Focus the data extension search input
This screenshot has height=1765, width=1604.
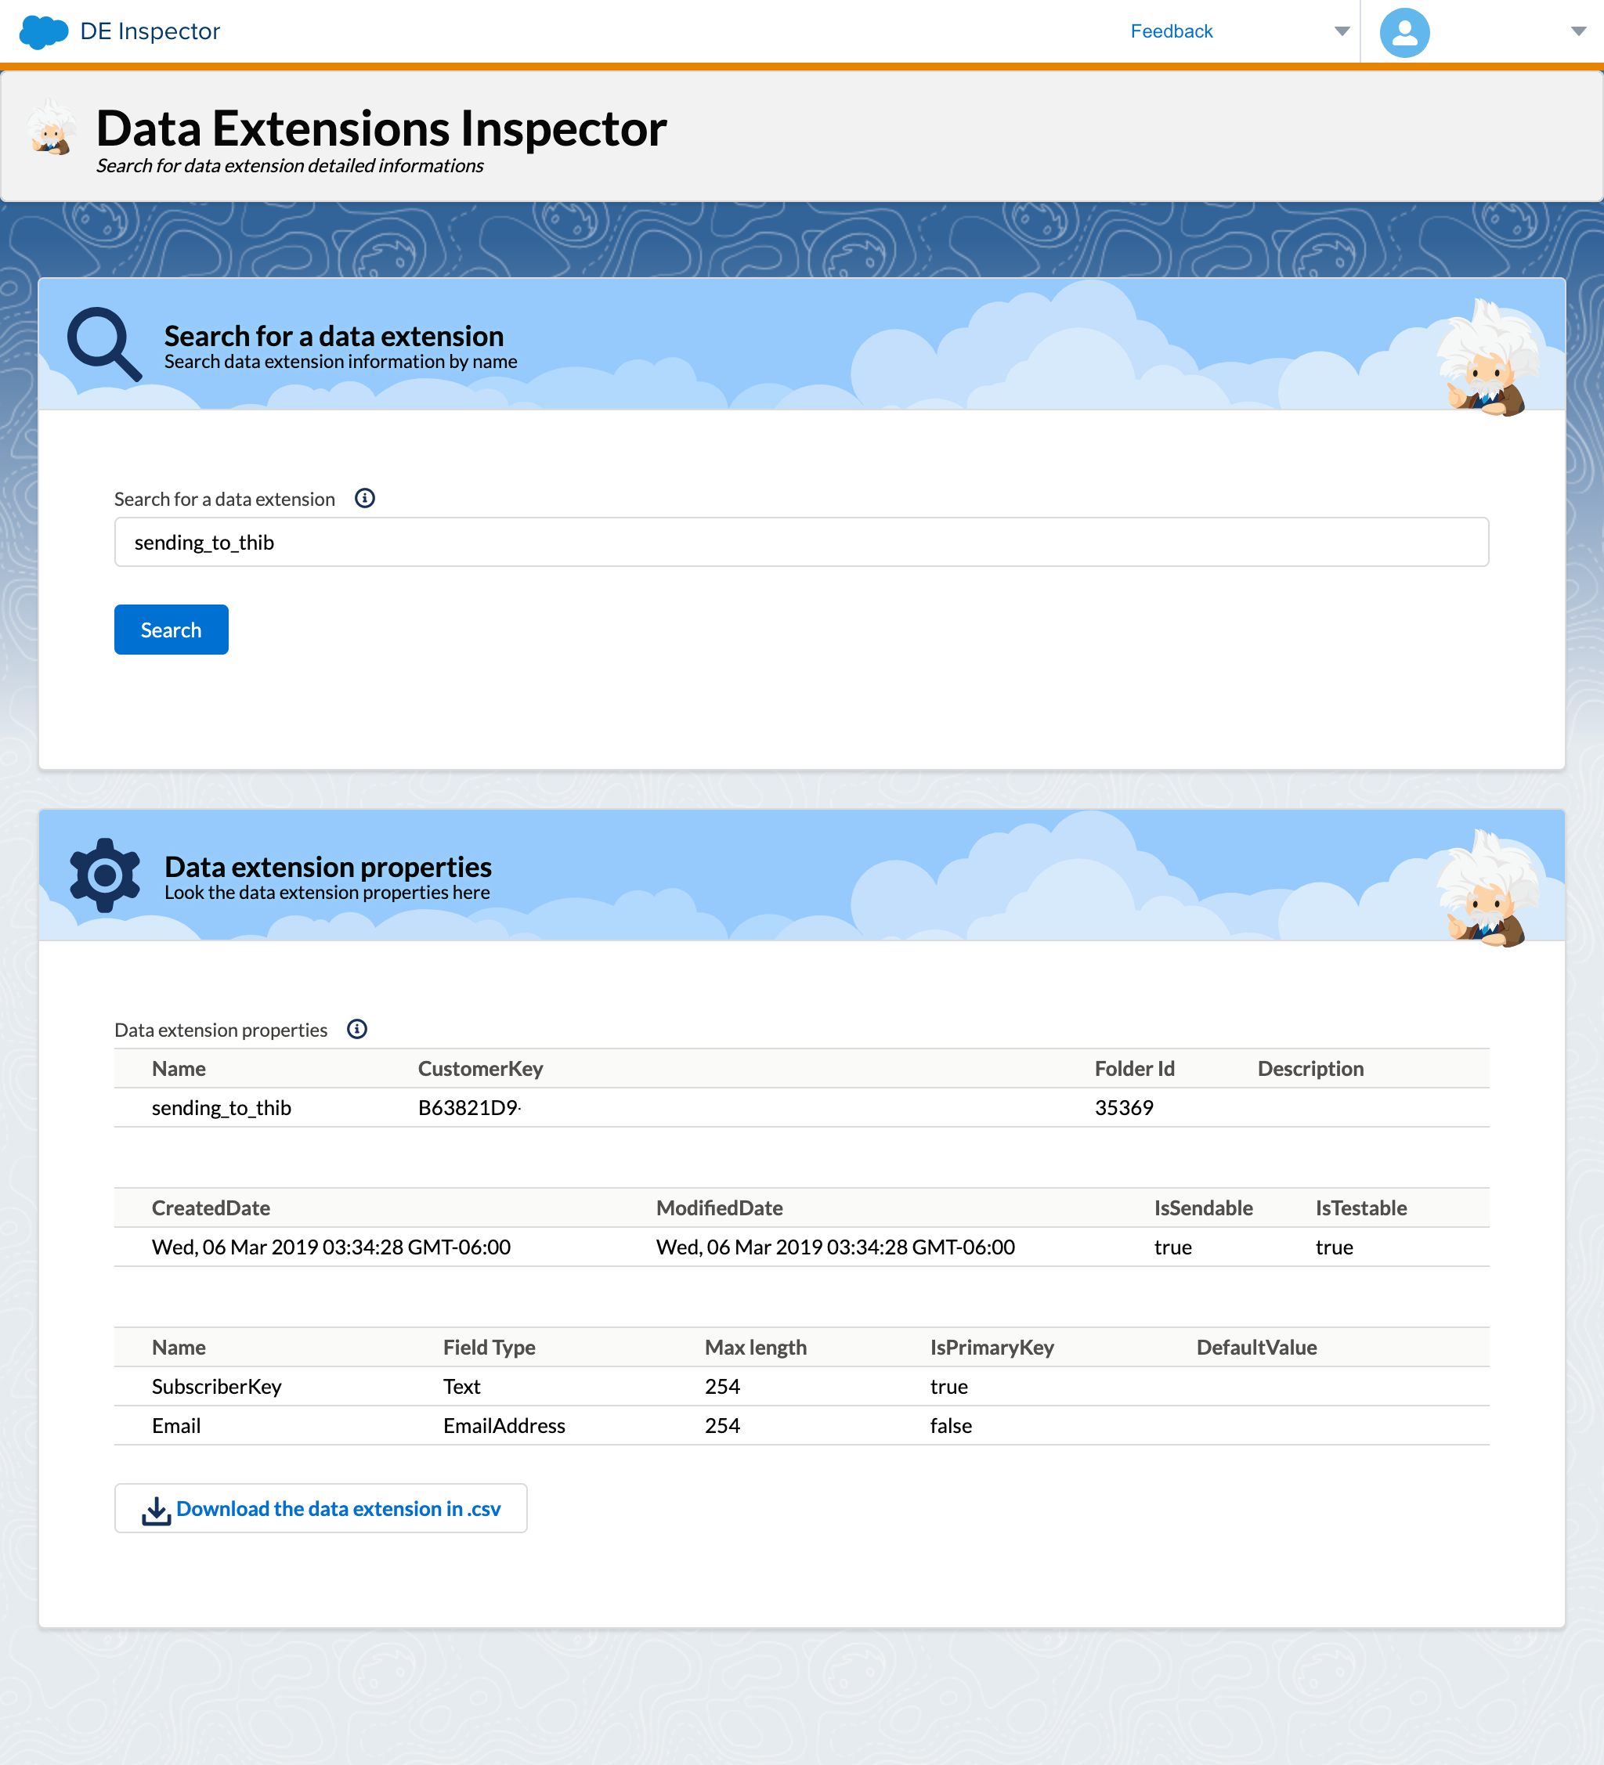click(801, 542)
